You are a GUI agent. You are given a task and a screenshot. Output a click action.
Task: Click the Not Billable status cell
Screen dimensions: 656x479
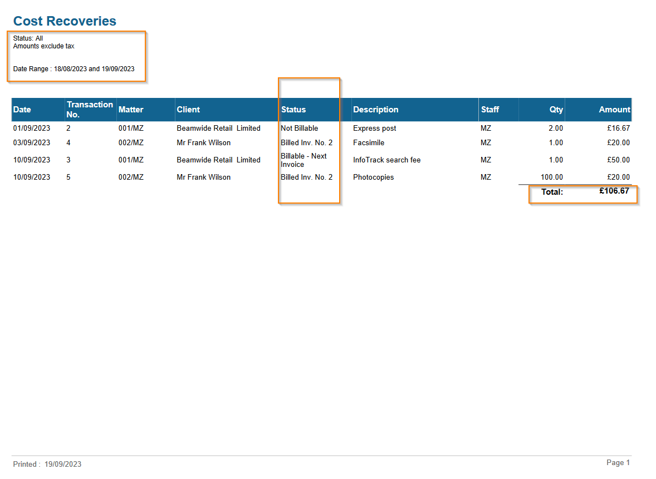[300, 128]
